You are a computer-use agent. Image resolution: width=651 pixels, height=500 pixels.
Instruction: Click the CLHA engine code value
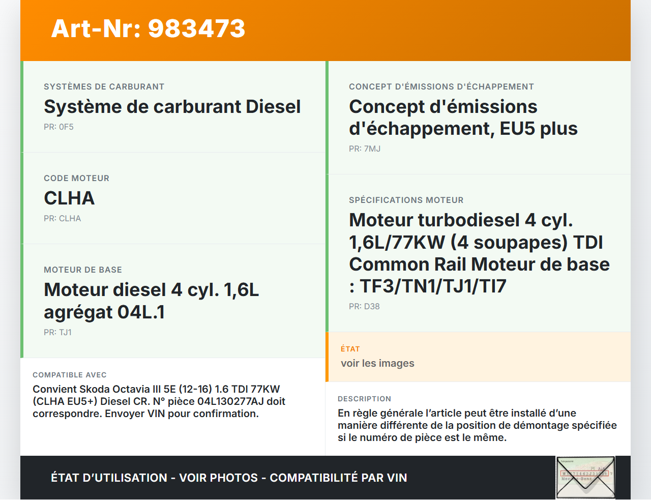pyautogui.click(x=69, y=198)
